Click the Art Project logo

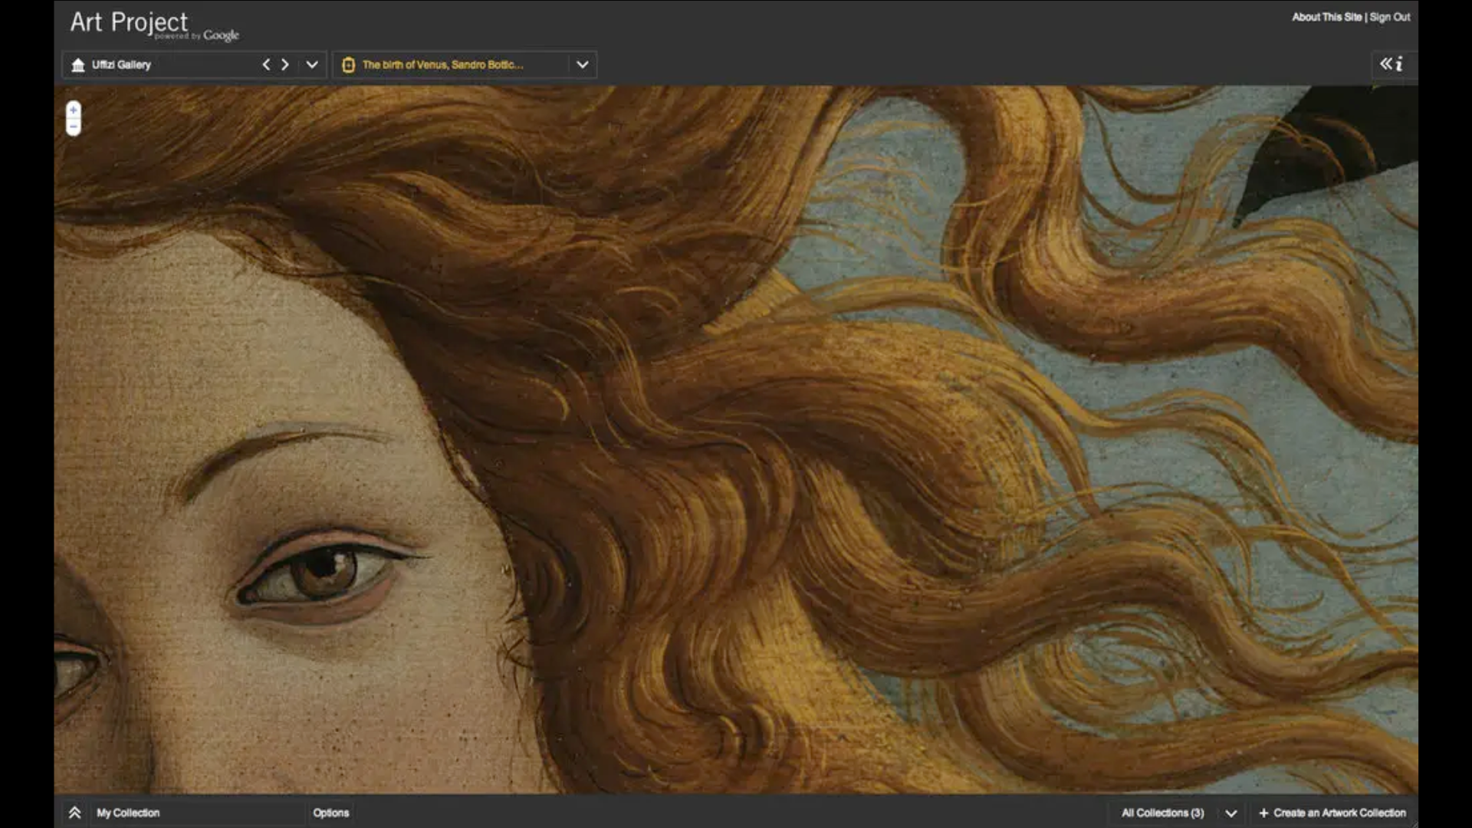(x=129, y=22)
